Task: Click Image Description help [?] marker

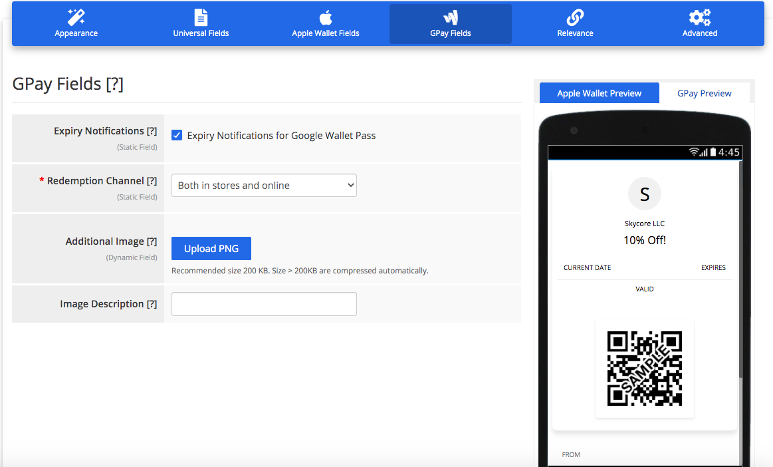Action: click(152, 304)
